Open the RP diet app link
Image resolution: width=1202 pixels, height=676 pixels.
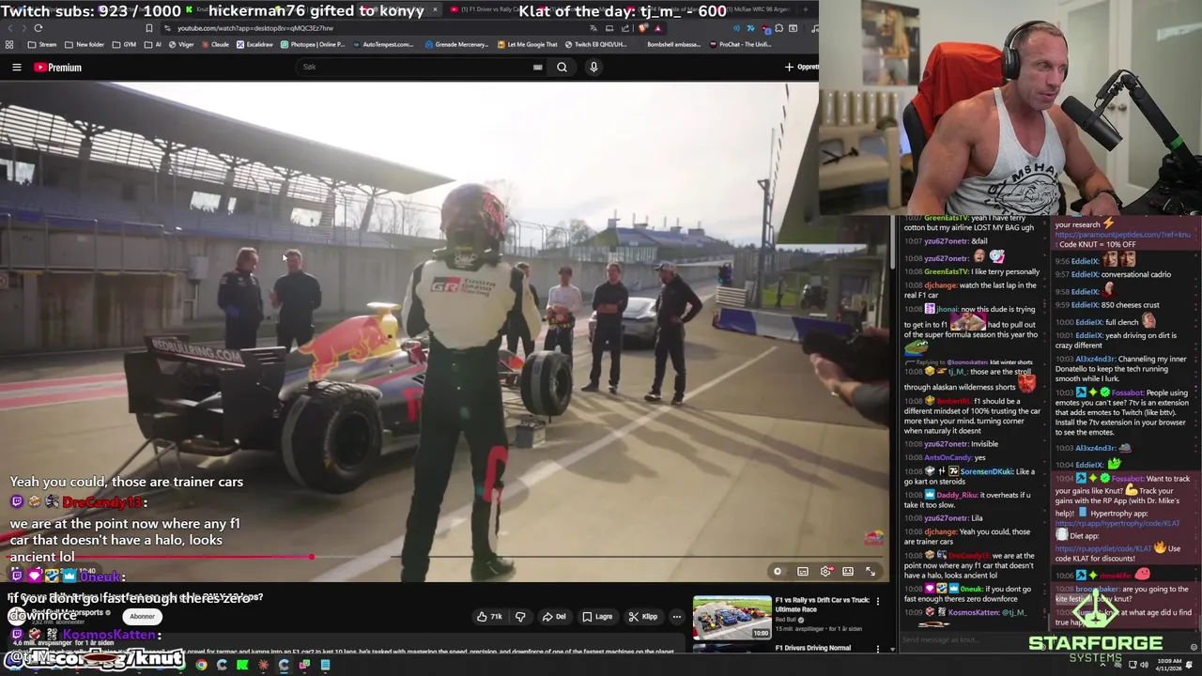(1104, 548)
